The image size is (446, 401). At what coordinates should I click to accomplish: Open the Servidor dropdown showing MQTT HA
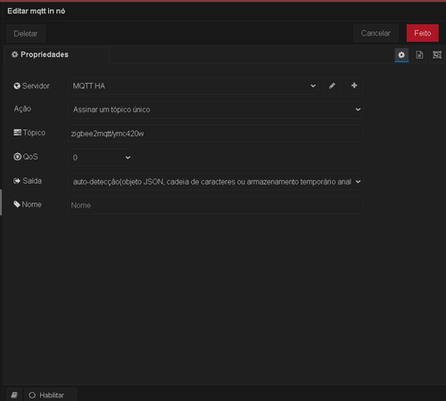pos(193,86)
